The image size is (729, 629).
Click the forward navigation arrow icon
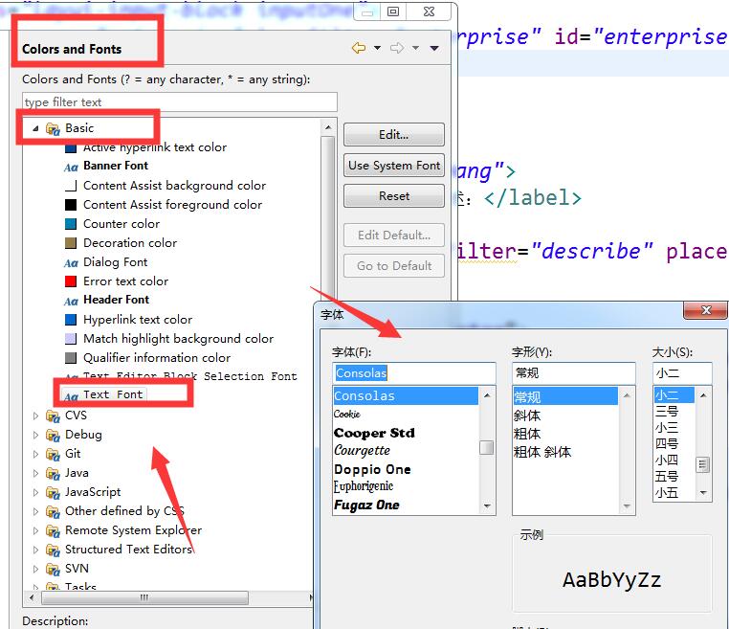(397, 48)
